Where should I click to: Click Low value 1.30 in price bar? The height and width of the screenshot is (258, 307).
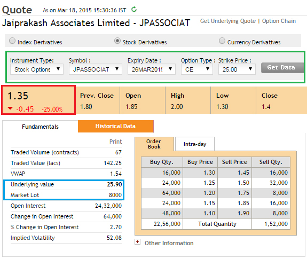point(222,107)
